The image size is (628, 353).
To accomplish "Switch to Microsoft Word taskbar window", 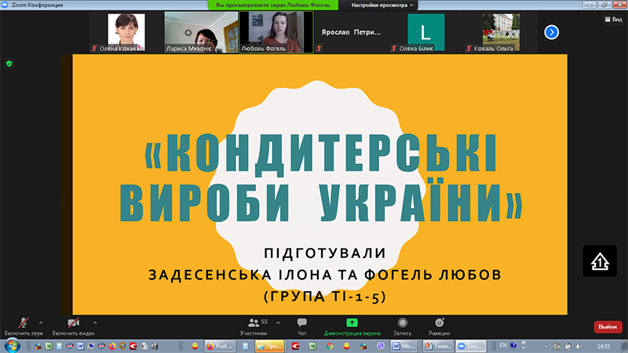I will pyautogui.click(x=403, y=346).
